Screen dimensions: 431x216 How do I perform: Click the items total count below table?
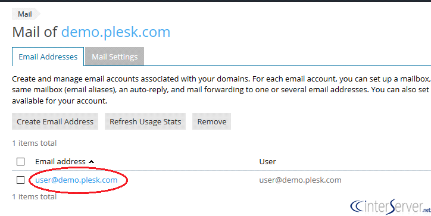pos(35,197)
